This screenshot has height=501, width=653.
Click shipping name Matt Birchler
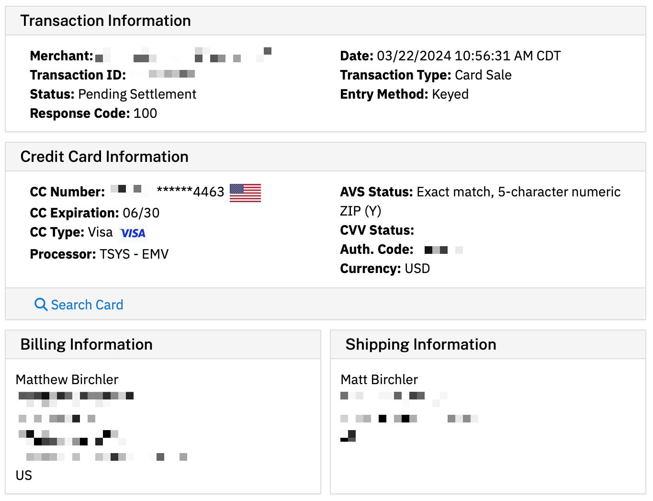tap(379, 379)
